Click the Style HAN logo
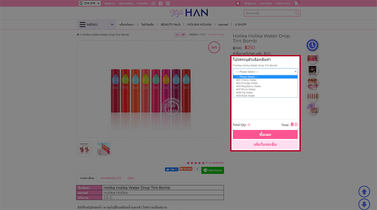The width and height of the screenshot is (377, 210). click(x=189, y=13)
